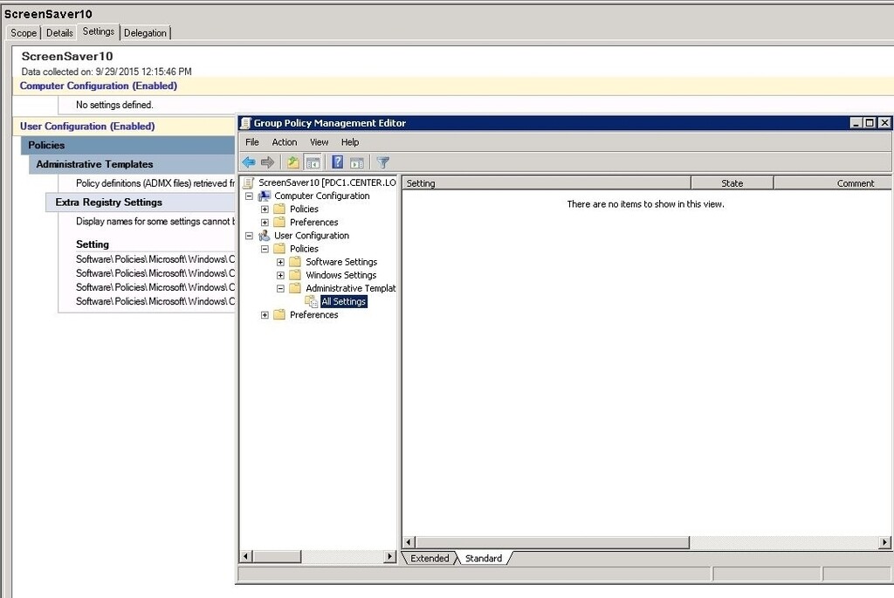This screenshot has width=894, height=598.
Task: Click the Back navigation arrow in the editor toolbar
Action: (249, 162)
